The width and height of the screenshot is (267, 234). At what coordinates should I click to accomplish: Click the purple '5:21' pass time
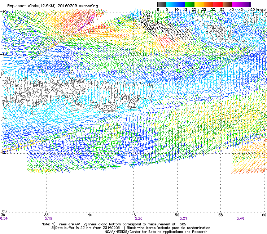183,219
